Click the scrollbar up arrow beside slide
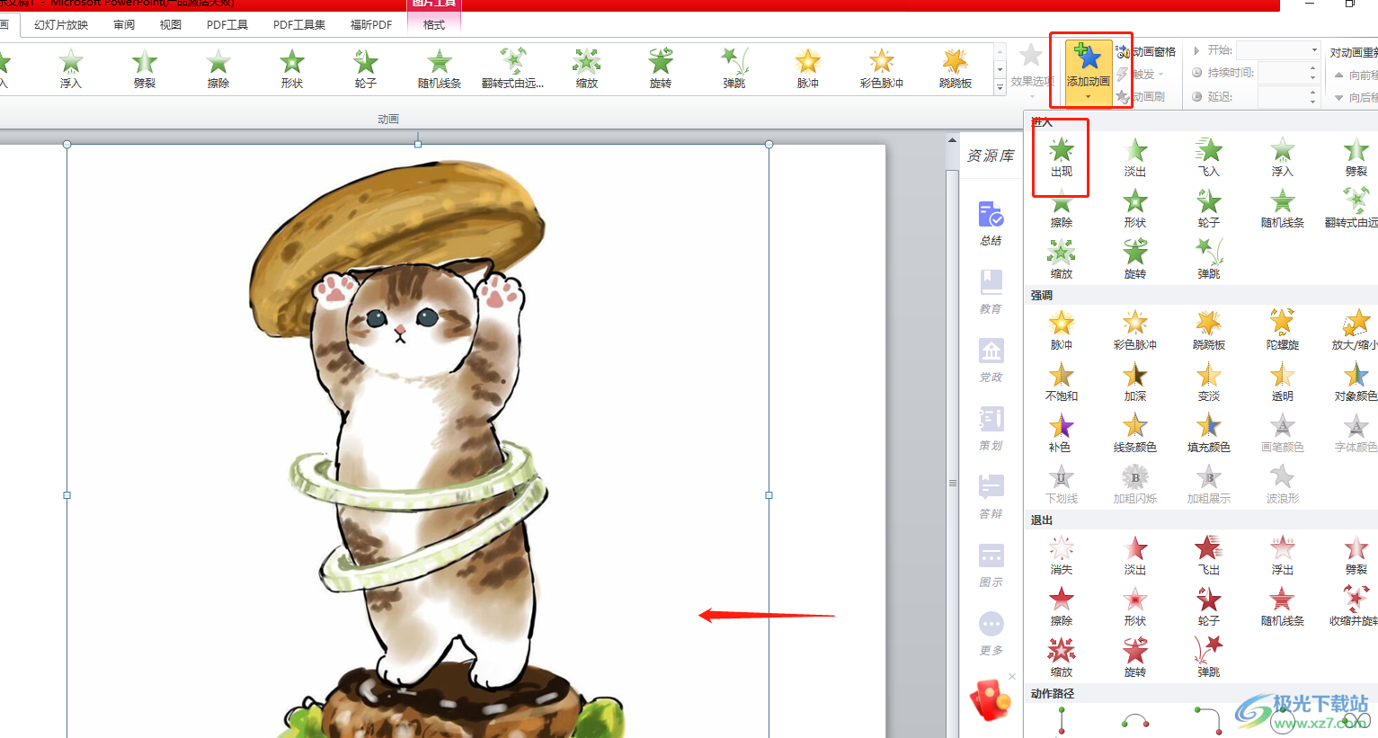 tap(952, 141)
